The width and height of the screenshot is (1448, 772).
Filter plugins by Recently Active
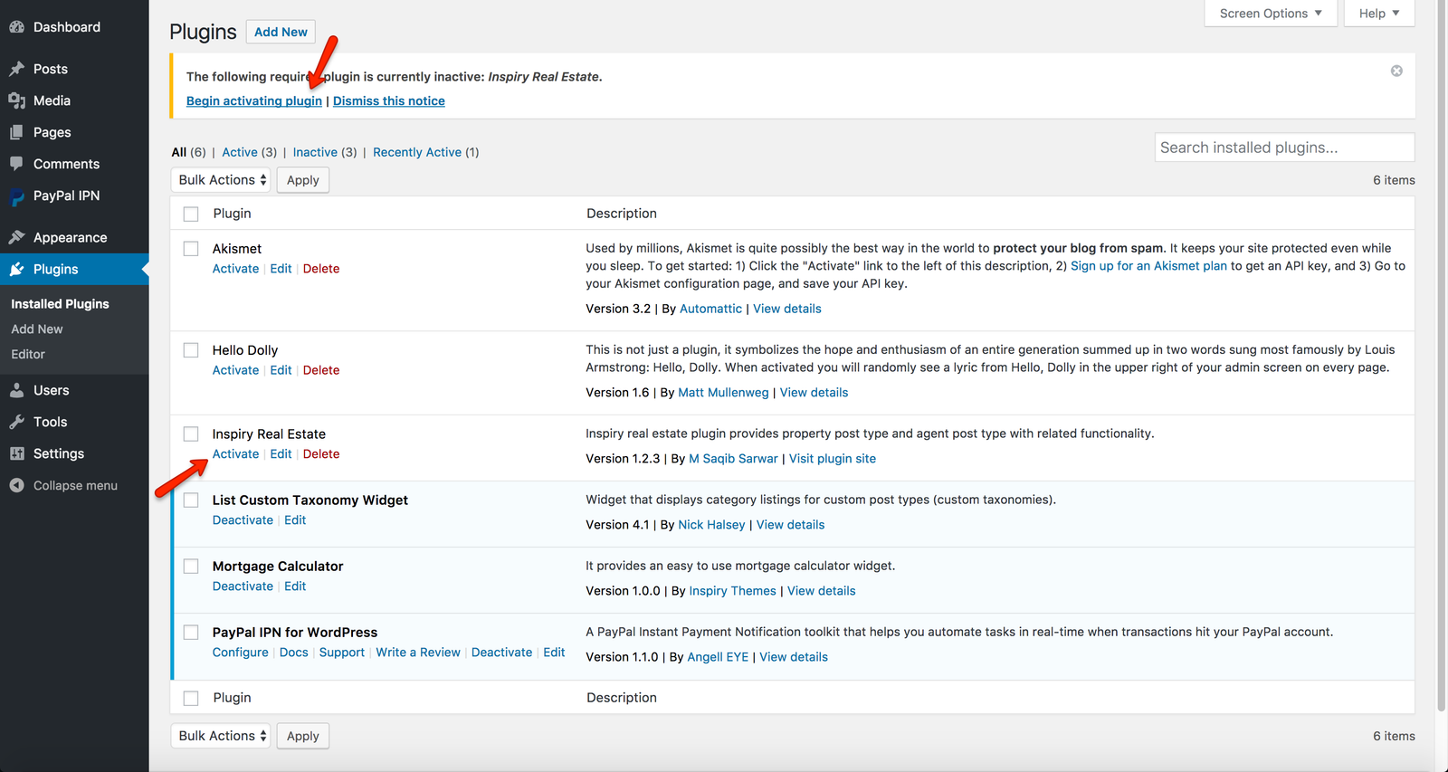coord(417,152)
